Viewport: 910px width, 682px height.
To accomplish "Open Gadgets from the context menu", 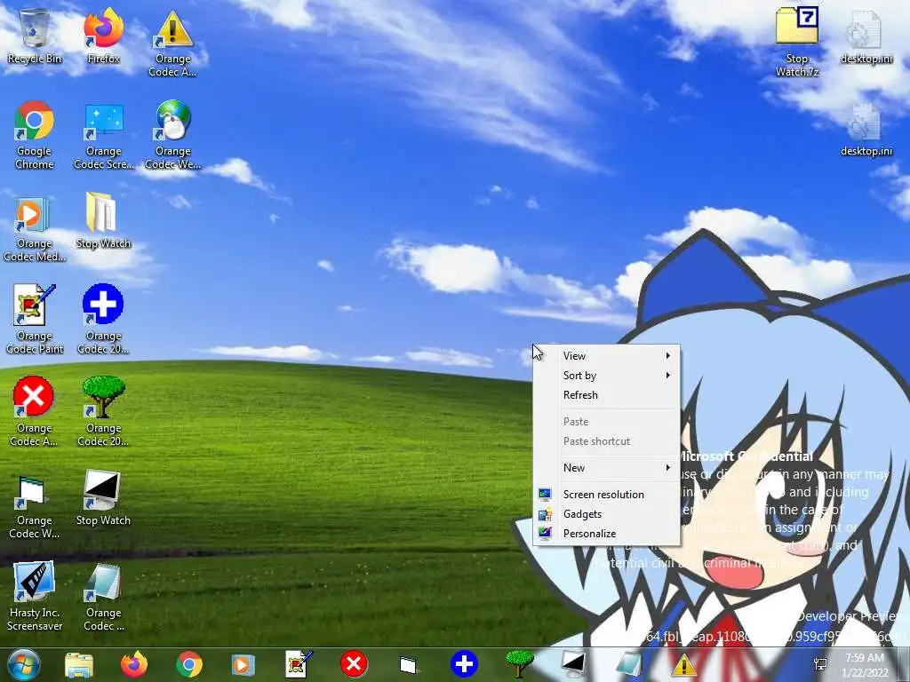I will [606, 514].
